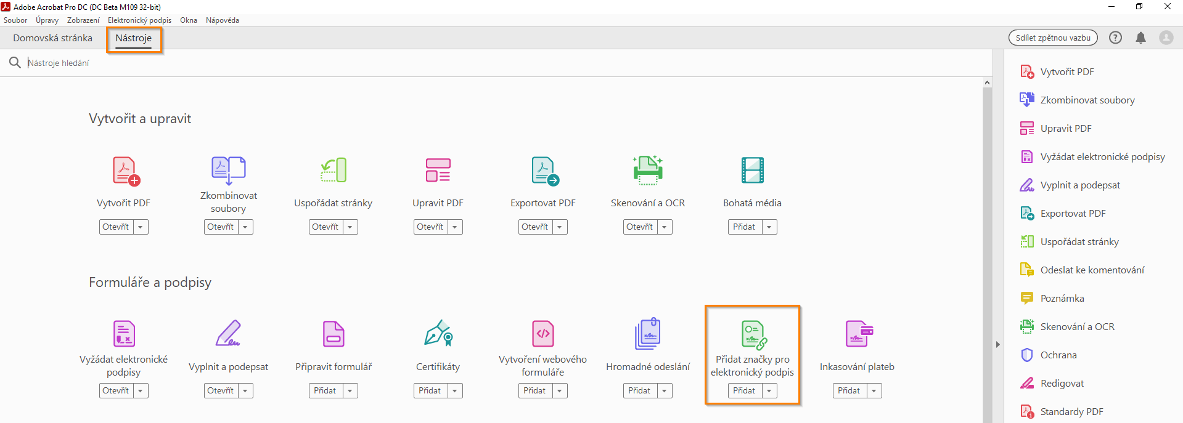The width and height of the screenshot is (1183, 423).
Task: Open the dropdown arrow under Certifikáty
Action: (455, 390)
